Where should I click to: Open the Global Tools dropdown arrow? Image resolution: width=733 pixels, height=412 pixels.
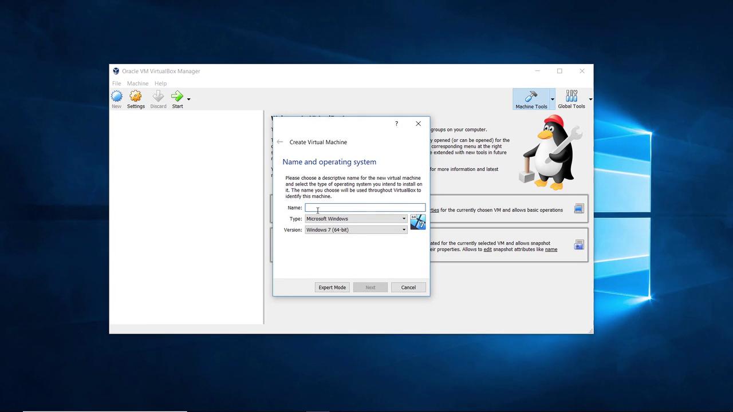pos(590,99)
